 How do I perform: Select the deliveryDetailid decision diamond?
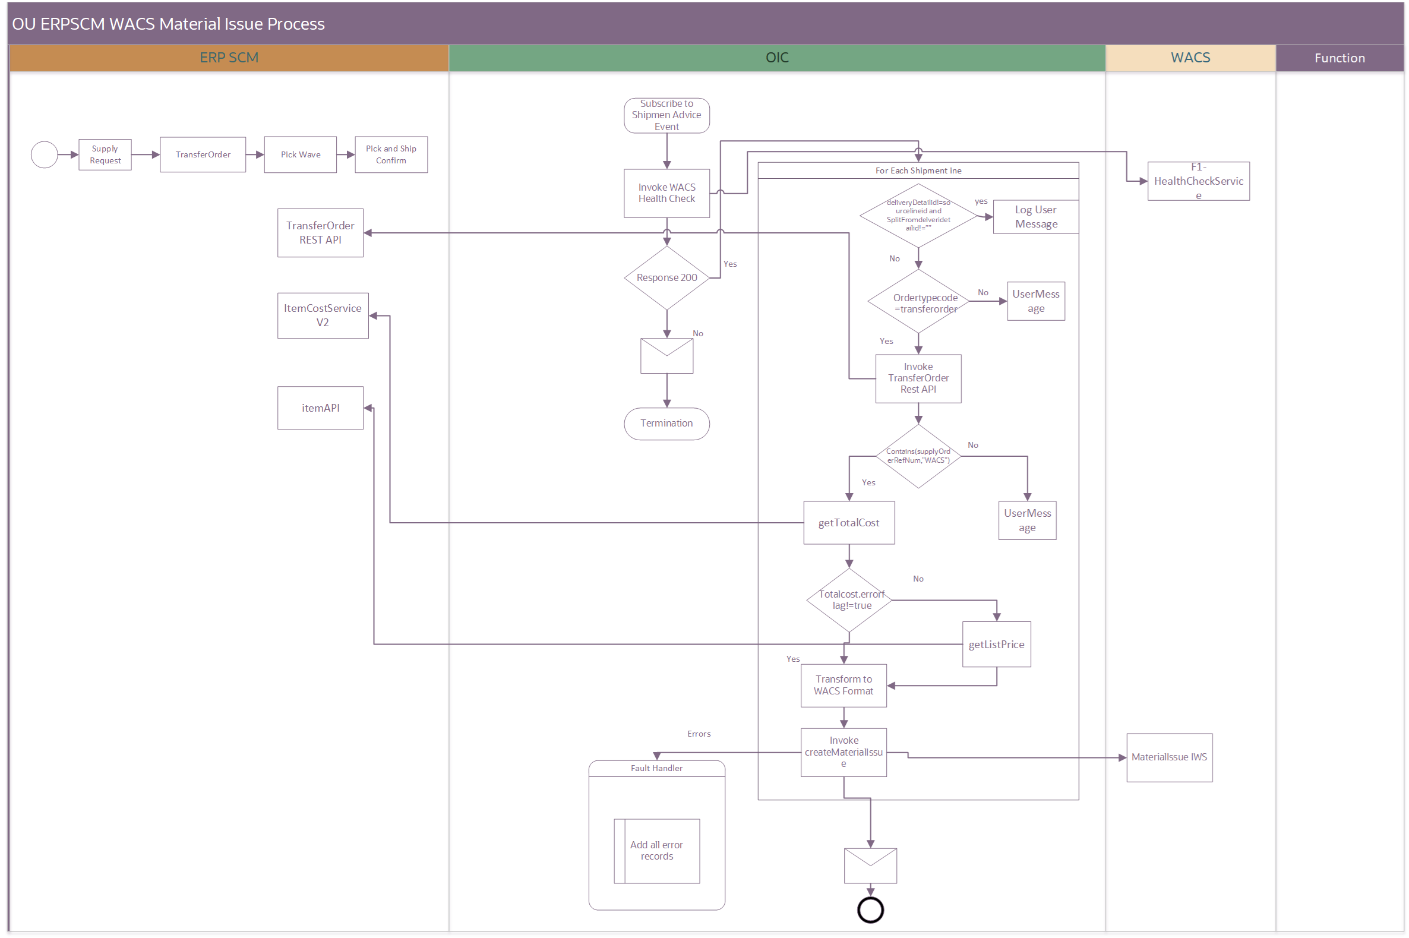918,216
